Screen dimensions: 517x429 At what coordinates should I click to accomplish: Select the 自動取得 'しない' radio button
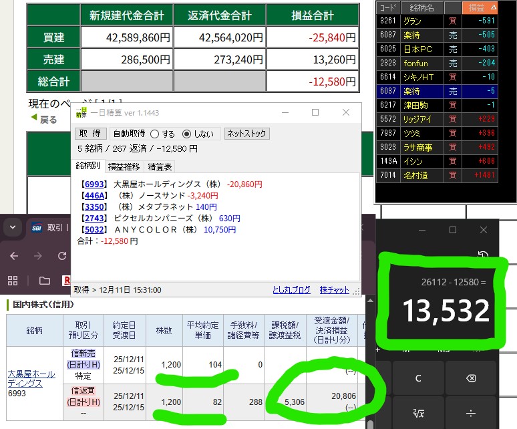pyautogui.click(x=187, y=134)
